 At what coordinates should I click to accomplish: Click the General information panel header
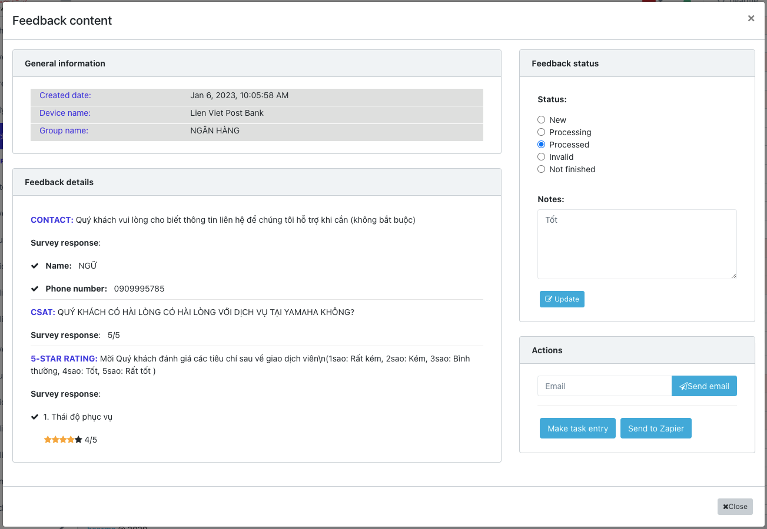click(x=257, y=63)
